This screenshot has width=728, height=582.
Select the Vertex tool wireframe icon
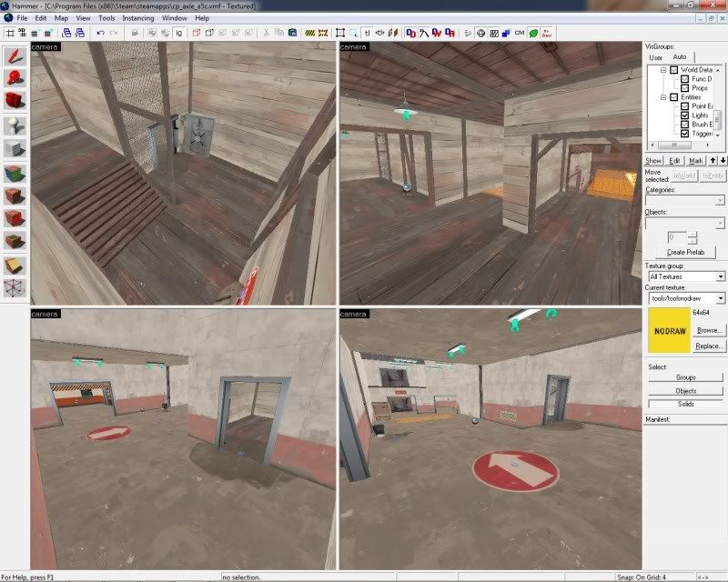(15, 288)
